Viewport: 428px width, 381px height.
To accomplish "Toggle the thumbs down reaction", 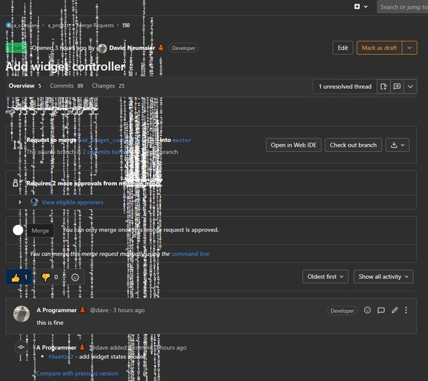I will point(49,277).
